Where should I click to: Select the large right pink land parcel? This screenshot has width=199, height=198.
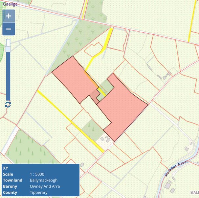tap(122, 107)
